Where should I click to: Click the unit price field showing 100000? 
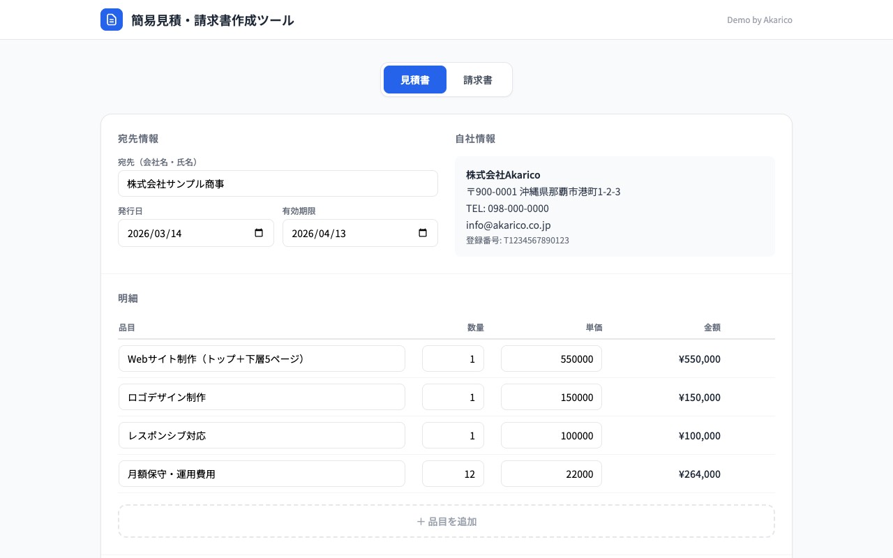[x=551, y=435]
